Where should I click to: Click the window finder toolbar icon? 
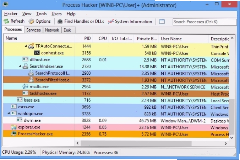pyautogui.click(x=162, y=22)
